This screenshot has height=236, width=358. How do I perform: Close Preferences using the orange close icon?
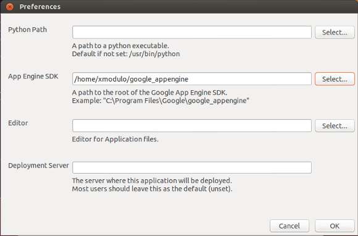[x=10, y=7]
